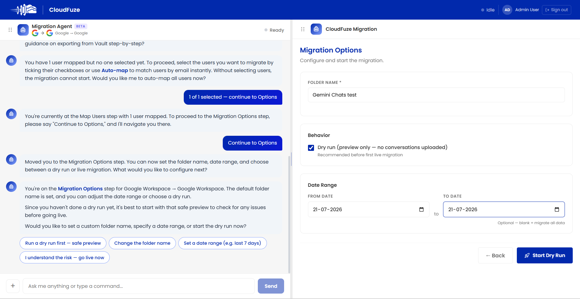The width and height of the screenshot is (580, 299).
Task: Choose 'Change the folder name' suggestion
Action: 142,243
